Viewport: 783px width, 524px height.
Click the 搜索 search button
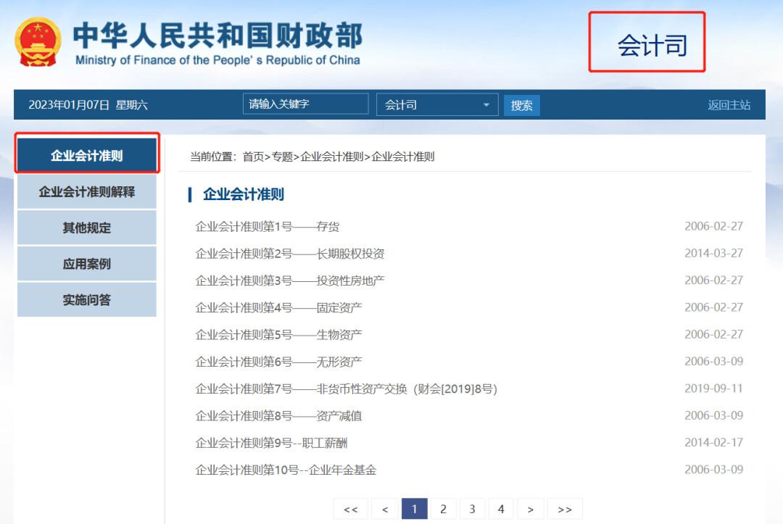(521, 104)
